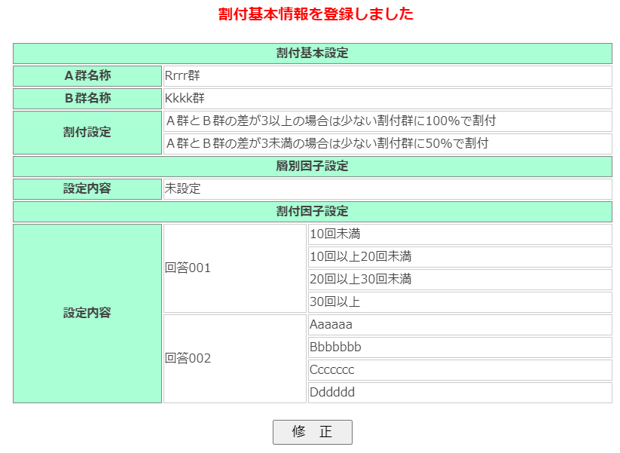Click the 30回以上 option row
620x453 pixels.
pos(460,302)
